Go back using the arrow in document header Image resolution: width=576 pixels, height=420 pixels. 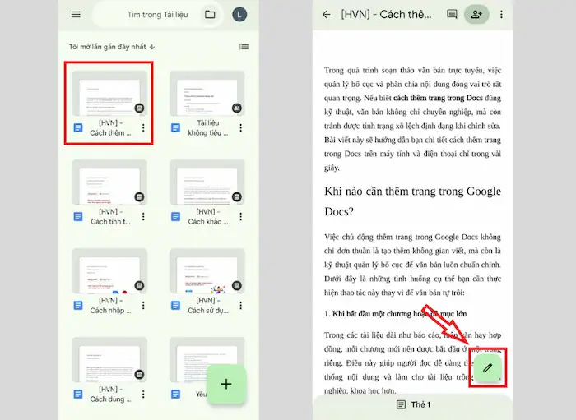click(x=327, y=14)
